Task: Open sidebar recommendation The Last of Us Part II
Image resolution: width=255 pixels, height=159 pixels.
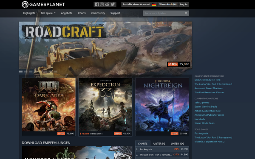Action: click(x=213, y=84)
